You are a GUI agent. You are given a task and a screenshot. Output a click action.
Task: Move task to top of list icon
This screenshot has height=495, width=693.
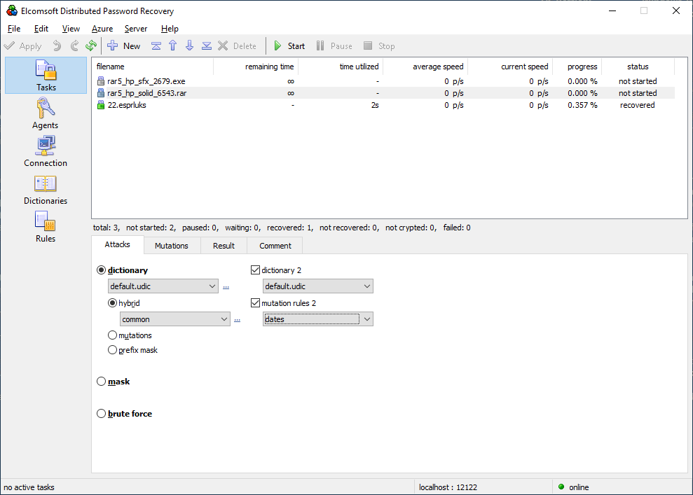coord(156,46)
